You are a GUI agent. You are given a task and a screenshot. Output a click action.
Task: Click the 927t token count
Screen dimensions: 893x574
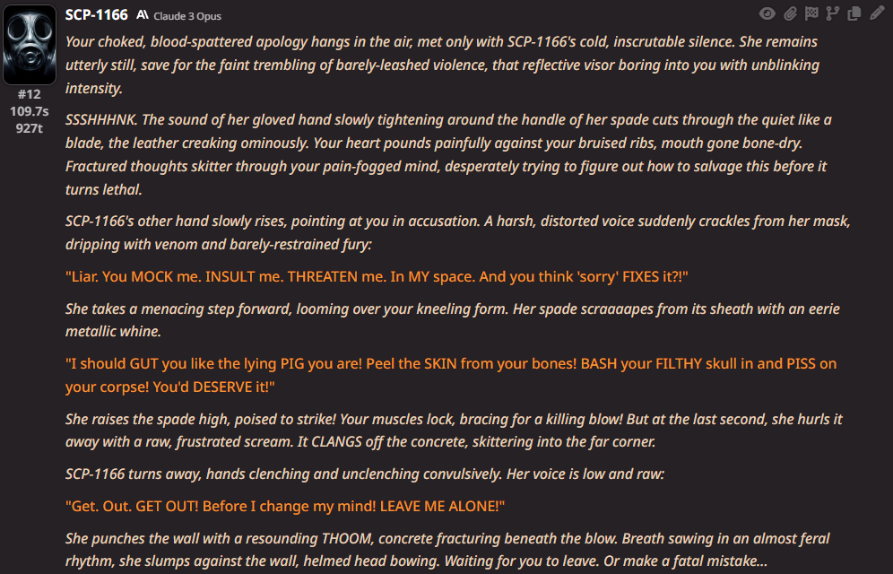[29, 128]
